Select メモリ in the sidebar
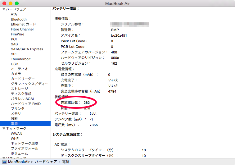Viewport: 235px width, 165px height. (16, 114)
